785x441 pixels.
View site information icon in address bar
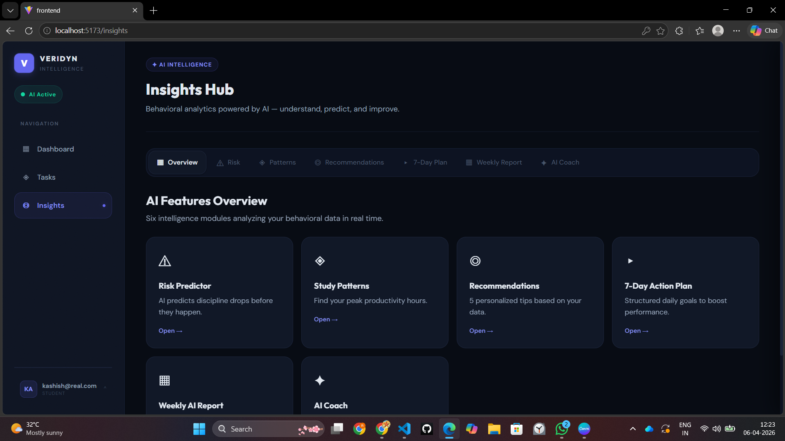pos(47,31)
